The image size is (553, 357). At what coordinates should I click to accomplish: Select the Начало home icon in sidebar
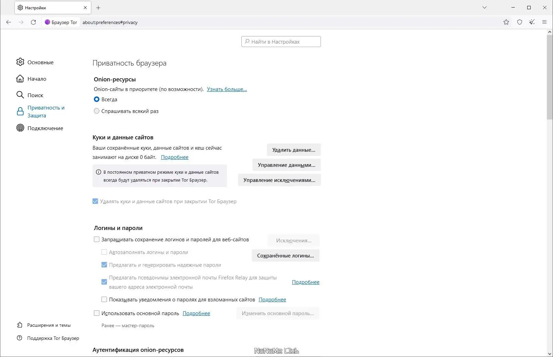20,79
